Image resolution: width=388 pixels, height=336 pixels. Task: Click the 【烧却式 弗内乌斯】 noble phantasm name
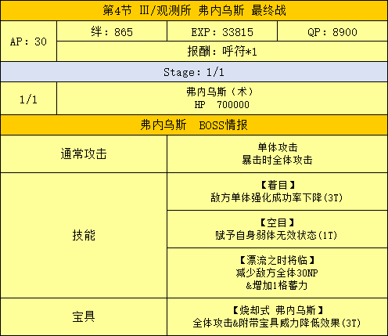[278, 310]
